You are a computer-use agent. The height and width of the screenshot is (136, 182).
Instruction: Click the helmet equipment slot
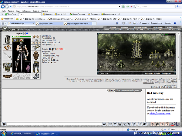click(7, 40)
